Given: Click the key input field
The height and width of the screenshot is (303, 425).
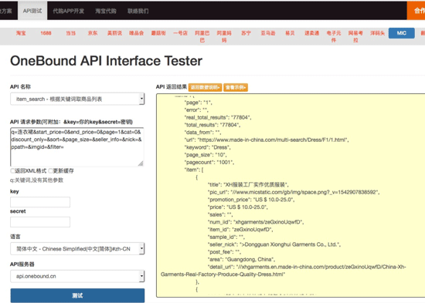Looking at the screenshot, I should click(40, 202).
